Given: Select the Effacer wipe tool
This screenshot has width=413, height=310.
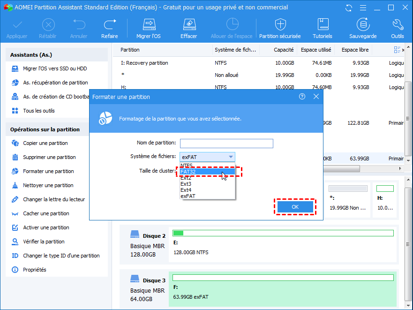Looking at the screenshot, I should pos(189,29).
